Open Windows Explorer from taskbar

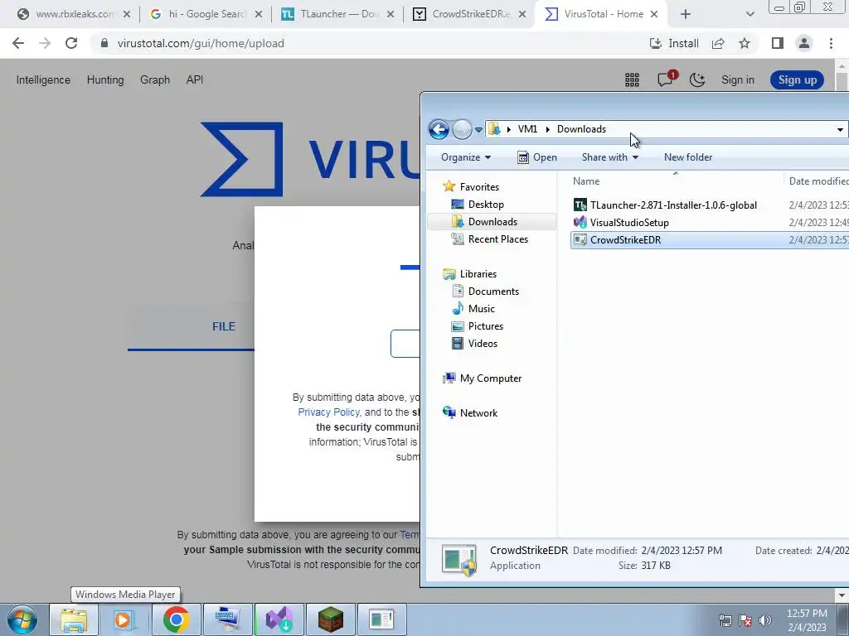(74, 619)
